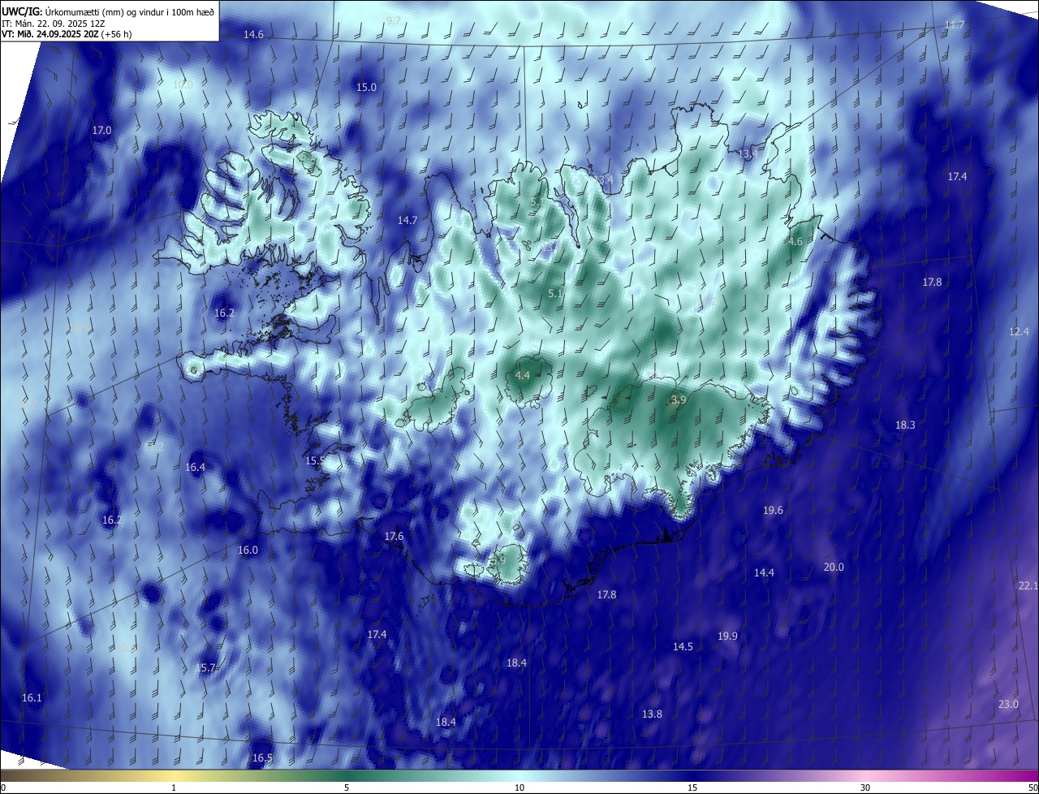The width and height of the screenshot is (1039, 794).
Task: Click the map value 16.1
Action: tap(32, 698)
